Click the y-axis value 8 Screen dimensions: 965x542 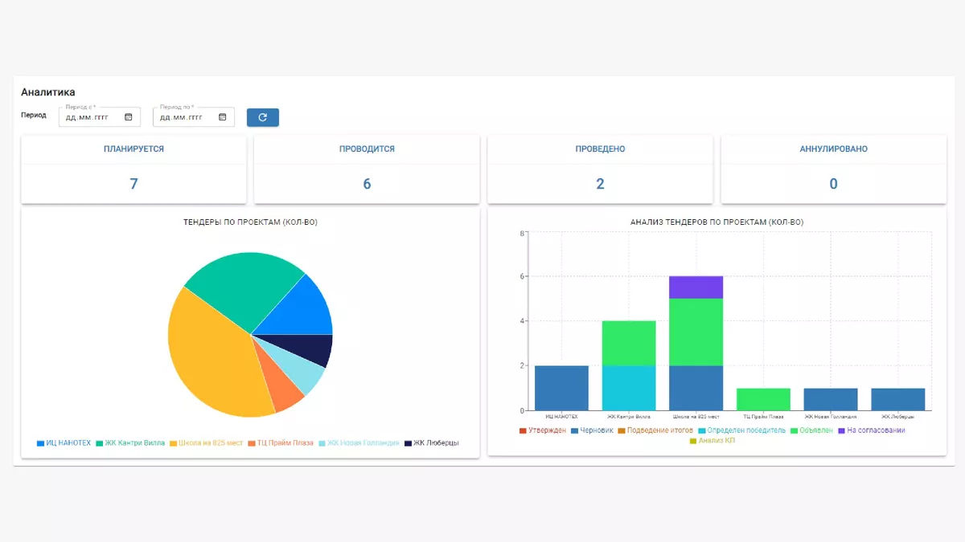(x=522, y=233)
